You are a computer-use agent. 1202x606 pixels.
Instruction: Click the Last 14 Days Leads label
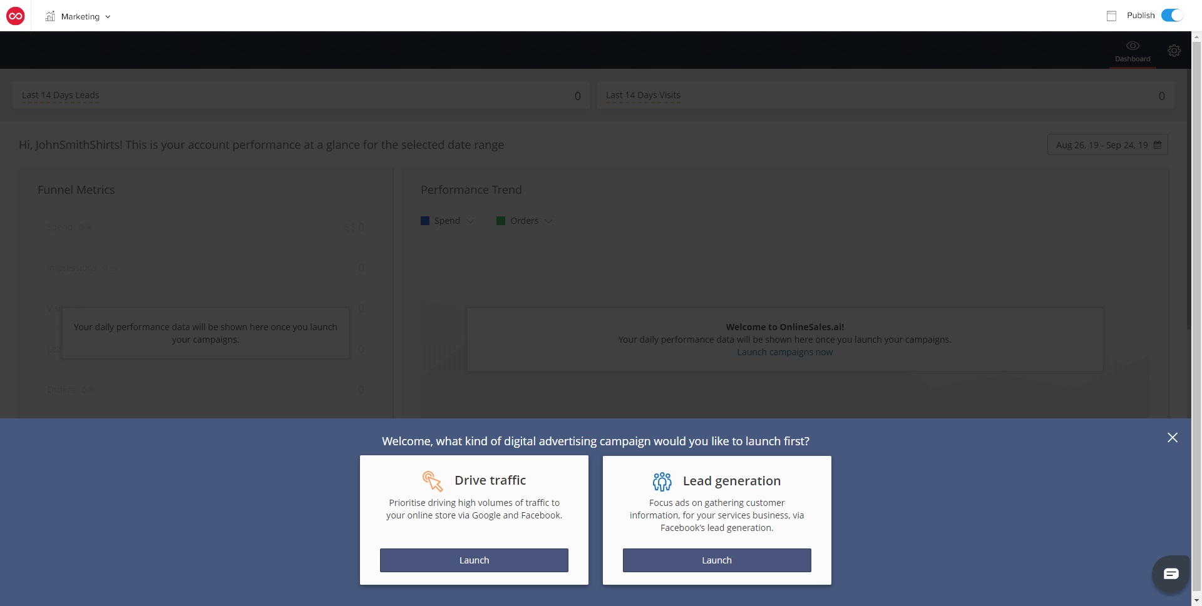coord(60,95)
